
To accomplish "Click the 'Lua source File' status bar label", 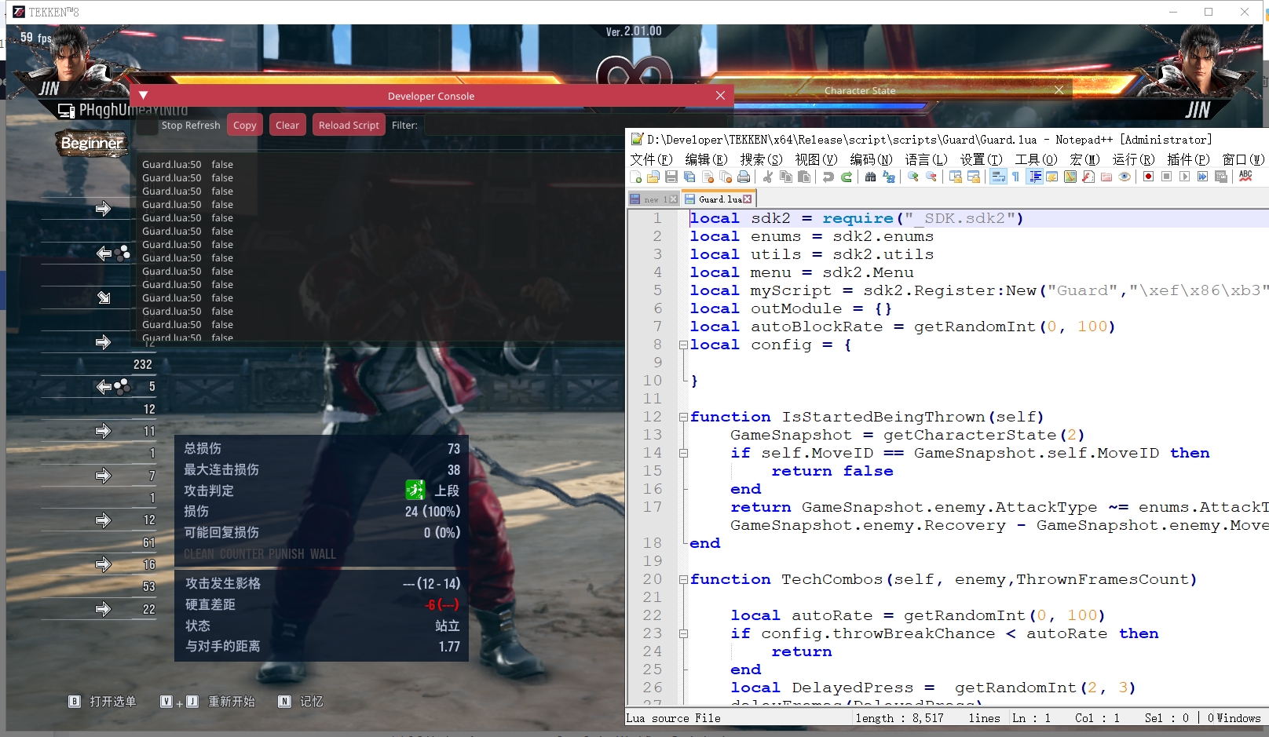I will pos(674,718).
